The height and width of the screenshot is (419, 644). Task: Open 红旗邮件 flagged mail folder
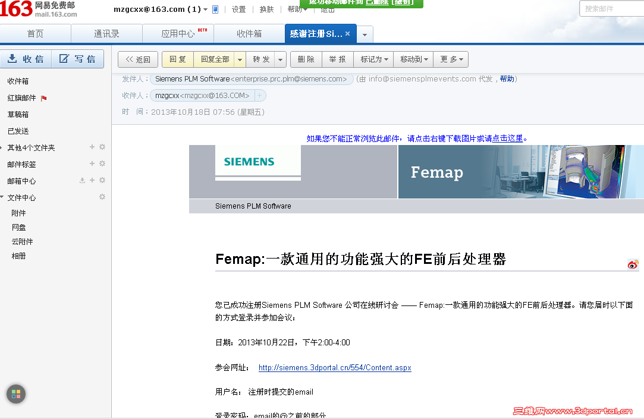click(x=22, y=98)
